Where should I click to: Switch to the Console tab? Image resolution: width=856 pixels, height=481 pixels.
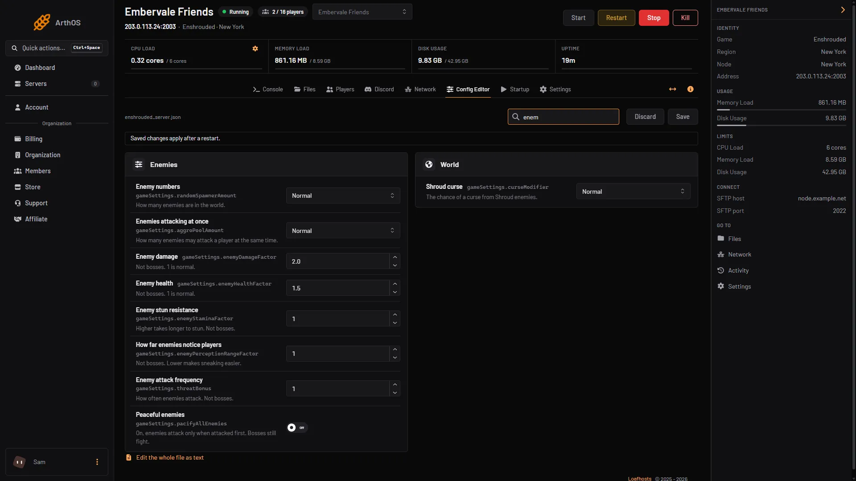(268, 89)
